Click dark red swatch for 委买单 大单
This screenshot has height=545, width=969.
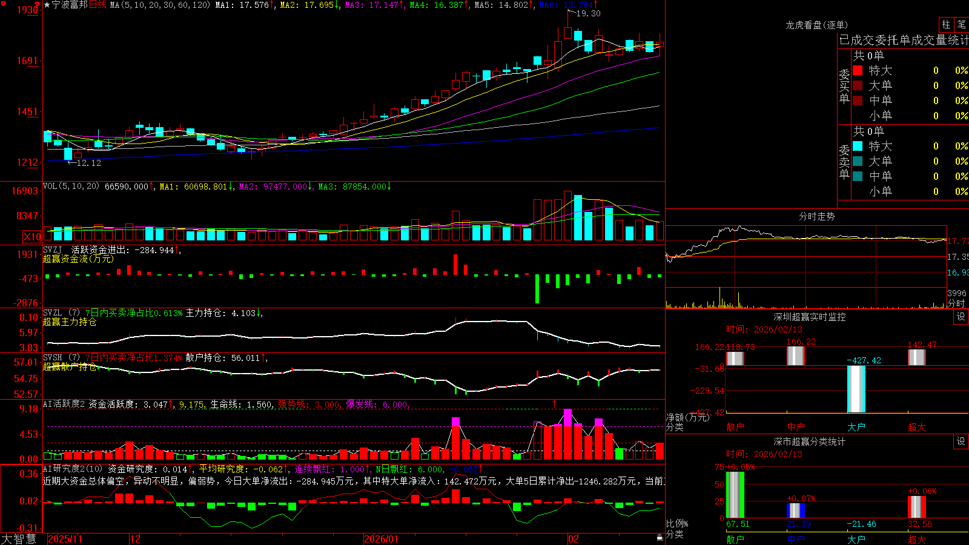click(x=858, y=85)
